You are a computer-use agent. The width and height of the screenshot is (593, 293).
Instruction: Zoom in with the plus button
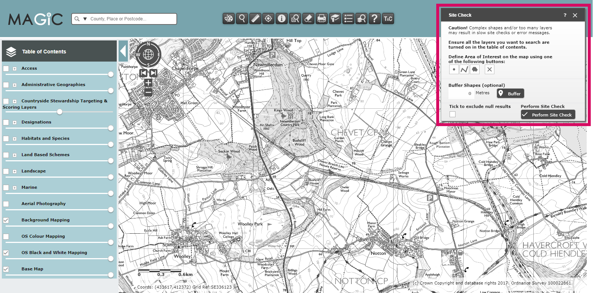tap(148, 82)
